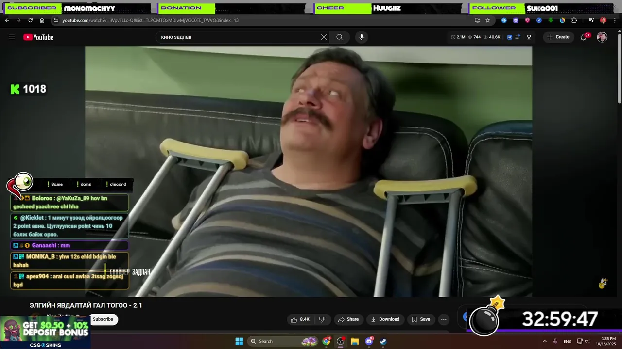The width and height of the screenshot is (622, 349).
Task: Click the YouTube URL address bar
Action: 262,20
